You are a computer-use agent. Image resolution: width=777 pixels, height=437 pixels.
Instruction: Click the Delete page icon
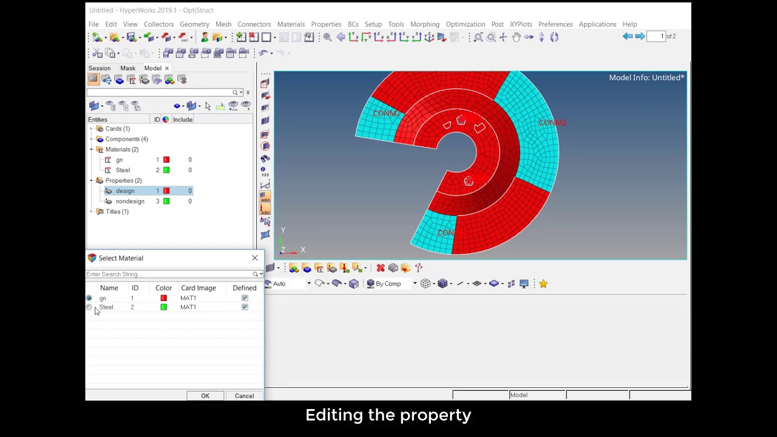(254, 37)
